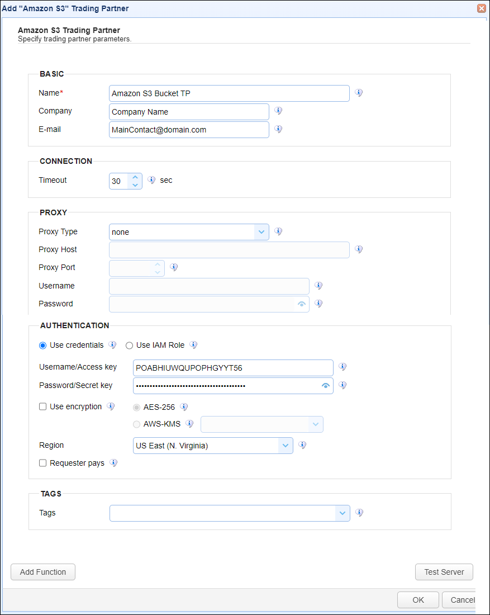
Task: Increase Proxy Port with up arrow
Action: coord(158,264)
